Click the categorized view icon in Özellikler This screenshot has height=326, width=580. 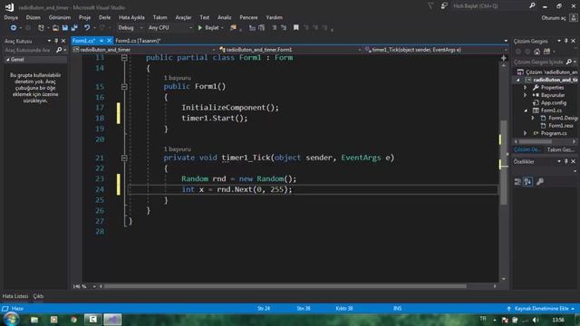(x=517, y=181)
